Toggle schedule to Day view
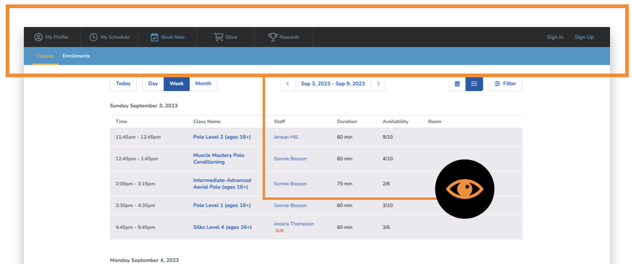632x264 pixels. point(153,84)
